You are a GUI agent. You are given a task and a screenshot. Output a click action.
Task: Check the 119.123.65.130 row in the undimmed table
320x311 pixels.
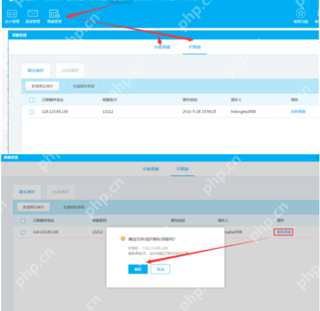tap(32, 112)
